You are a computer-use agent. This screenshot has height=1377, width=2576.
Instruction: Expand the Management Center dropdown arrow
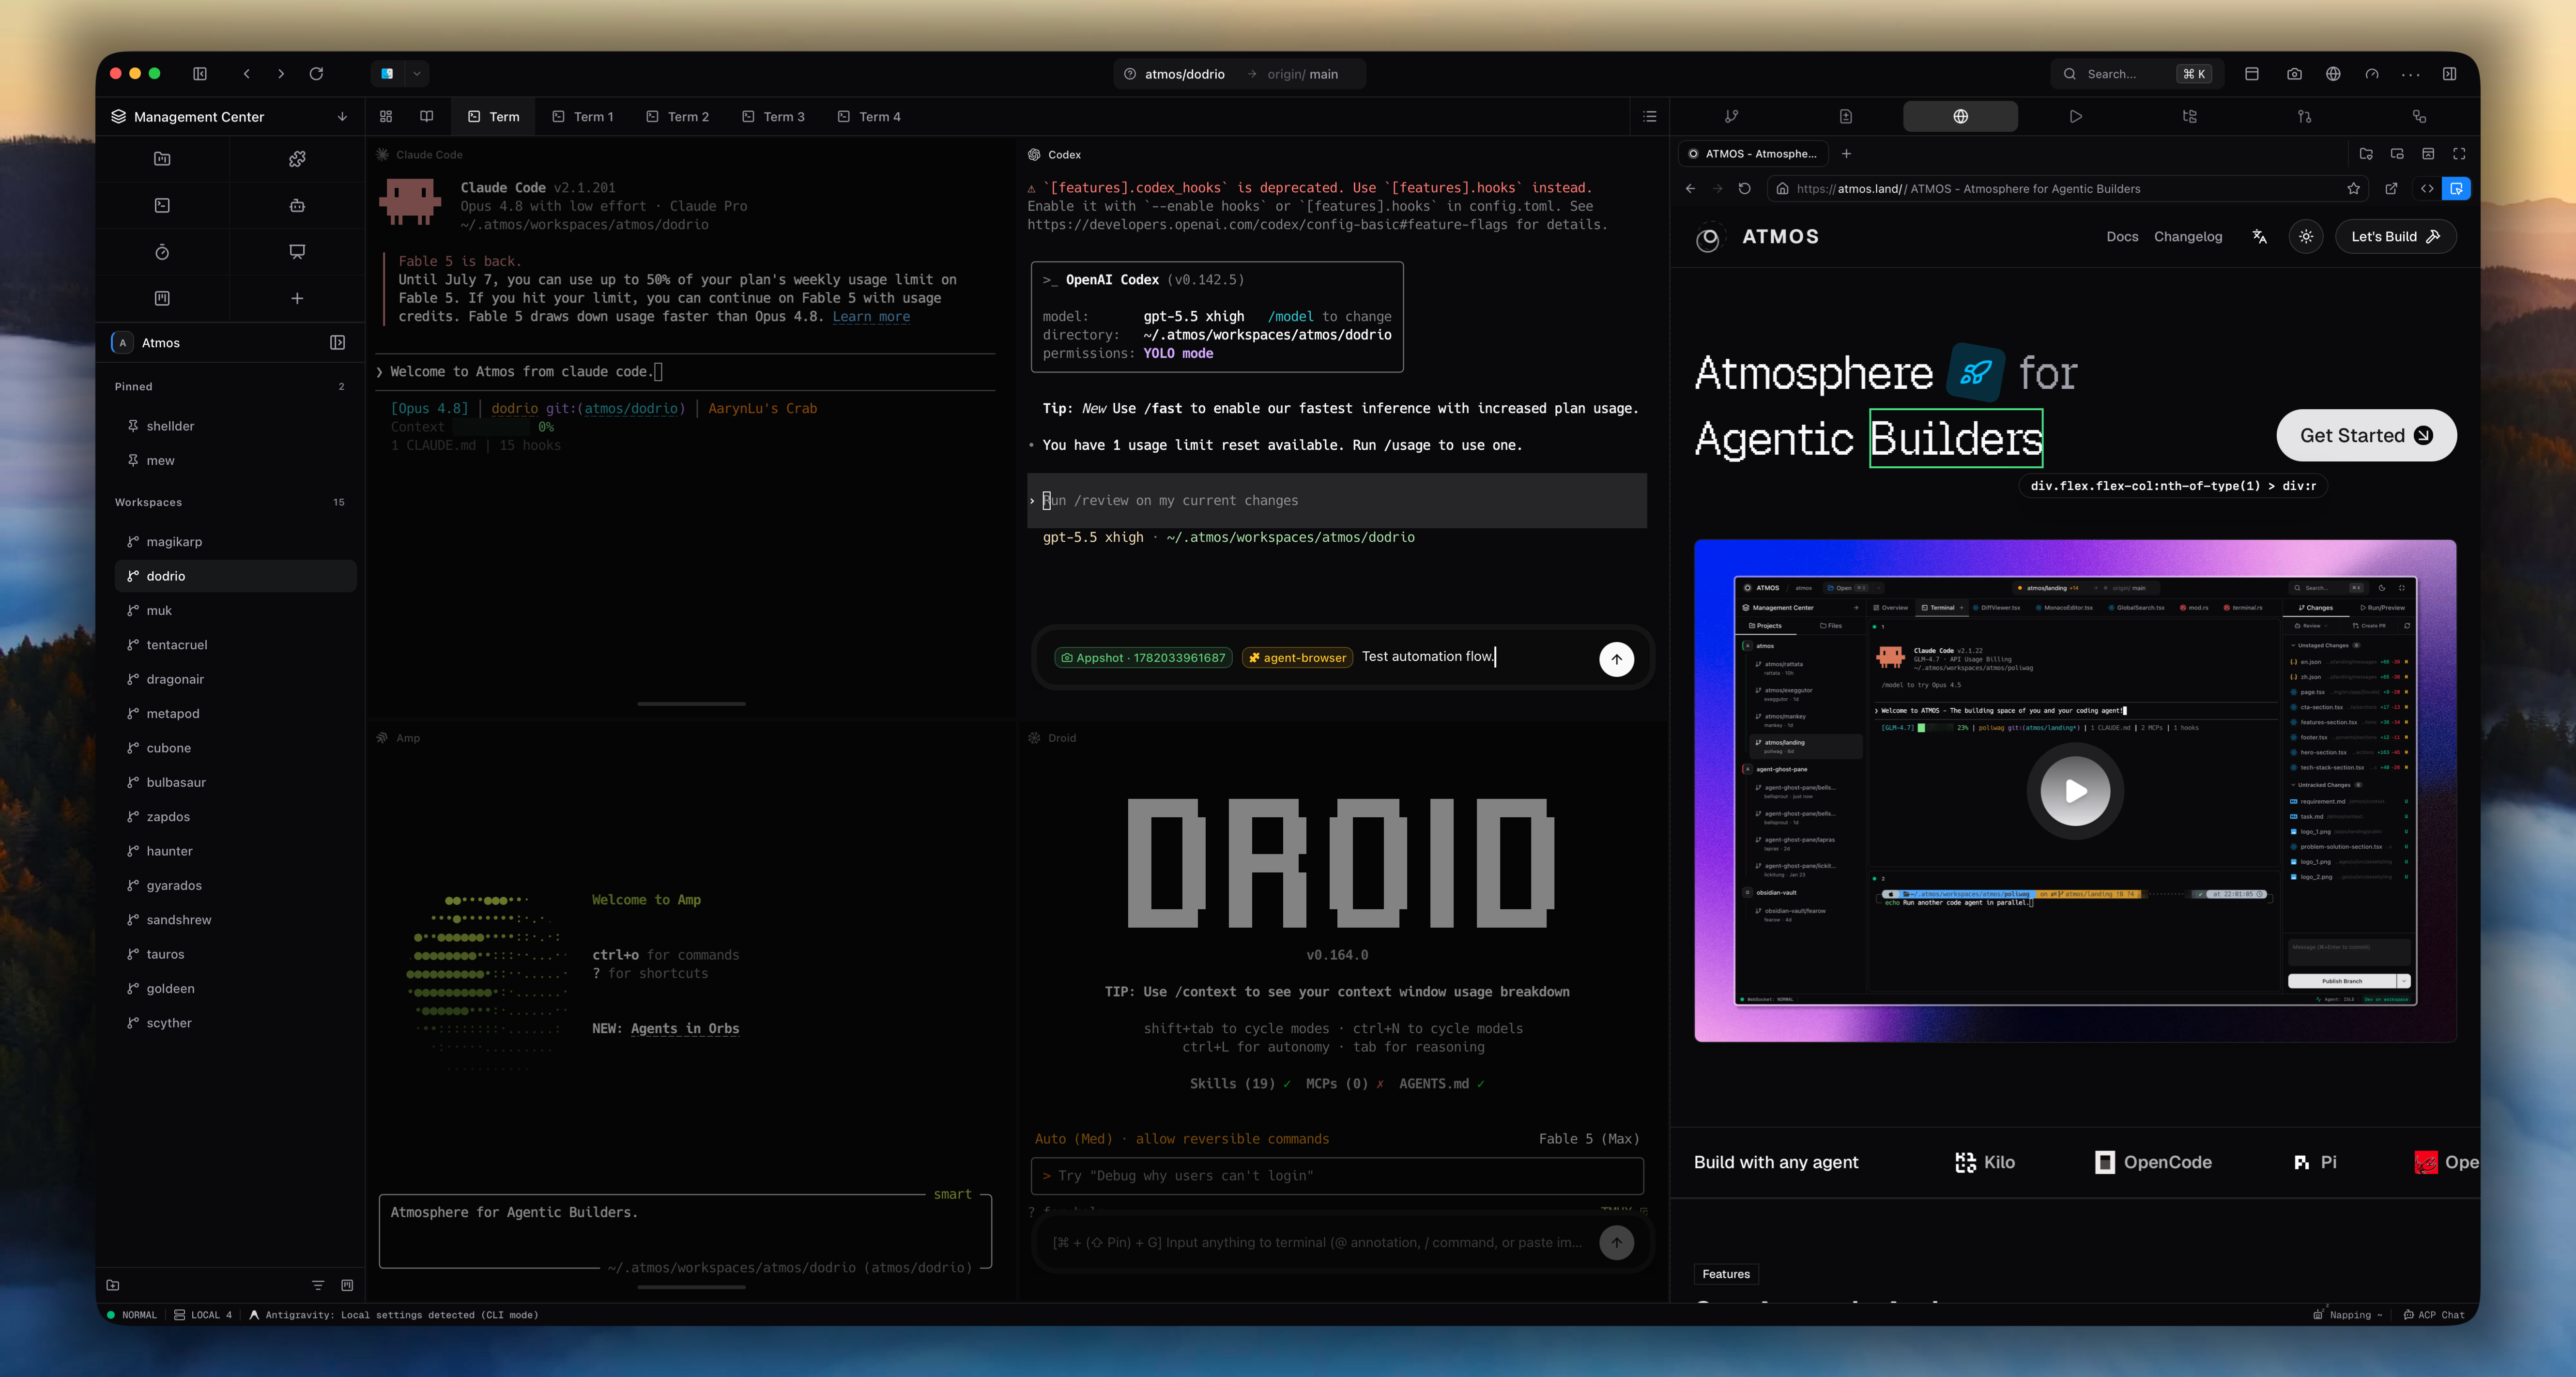coord(342,117)
